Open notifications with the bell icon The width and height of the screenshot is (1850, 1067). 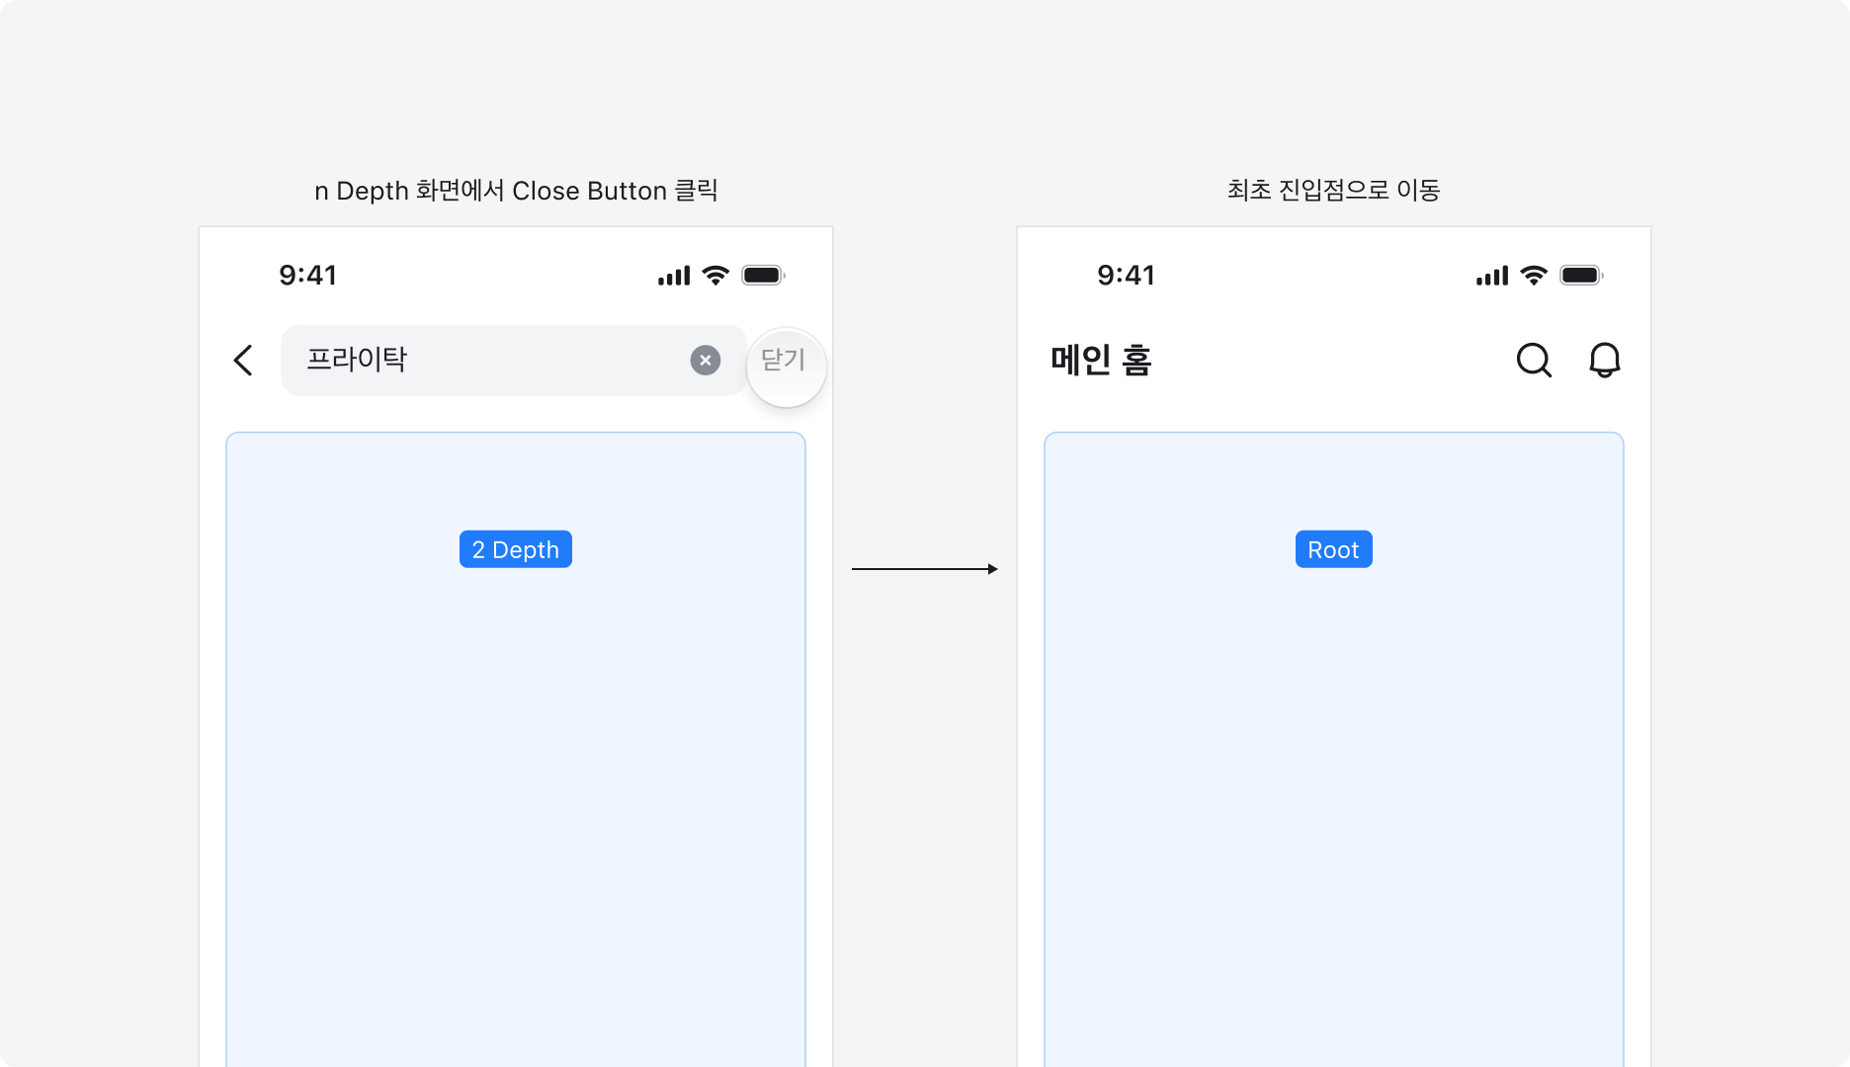click(x=1605, y=361)
